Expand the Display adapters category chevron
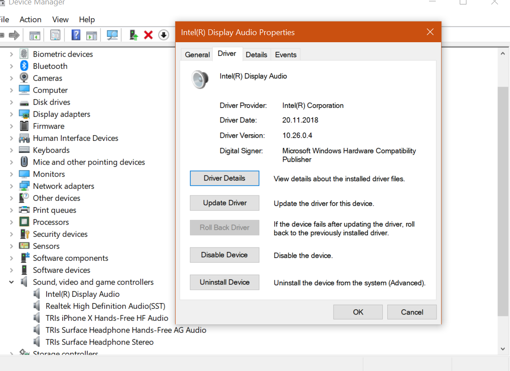This screenshot has width=510, height=371. (x=12, y=114)
